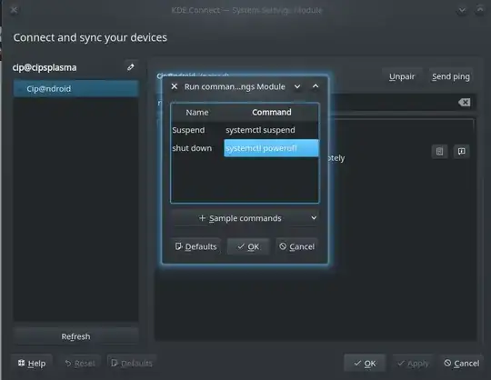Clear plugin search field backspace icon
Screen dimensions: 491x380
coord(464,103)
